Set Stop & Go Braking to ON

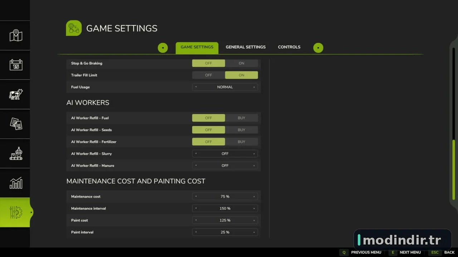tap(242, 63)
